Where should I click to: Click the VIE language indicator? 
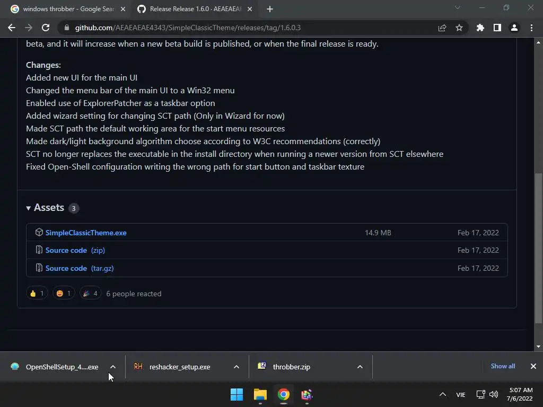[x=461, y=394]
